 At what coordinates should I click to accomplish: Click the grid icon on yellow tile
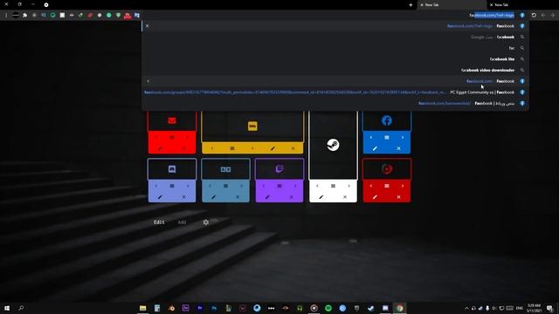click(x=232, y=148)
